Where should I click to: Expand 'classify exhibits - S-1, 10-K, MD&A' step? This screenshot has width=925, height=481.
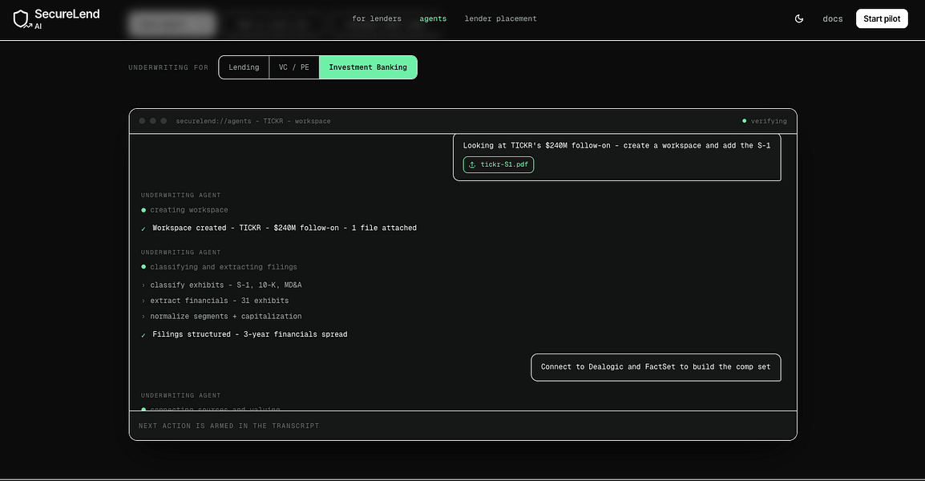click(221, 285)
